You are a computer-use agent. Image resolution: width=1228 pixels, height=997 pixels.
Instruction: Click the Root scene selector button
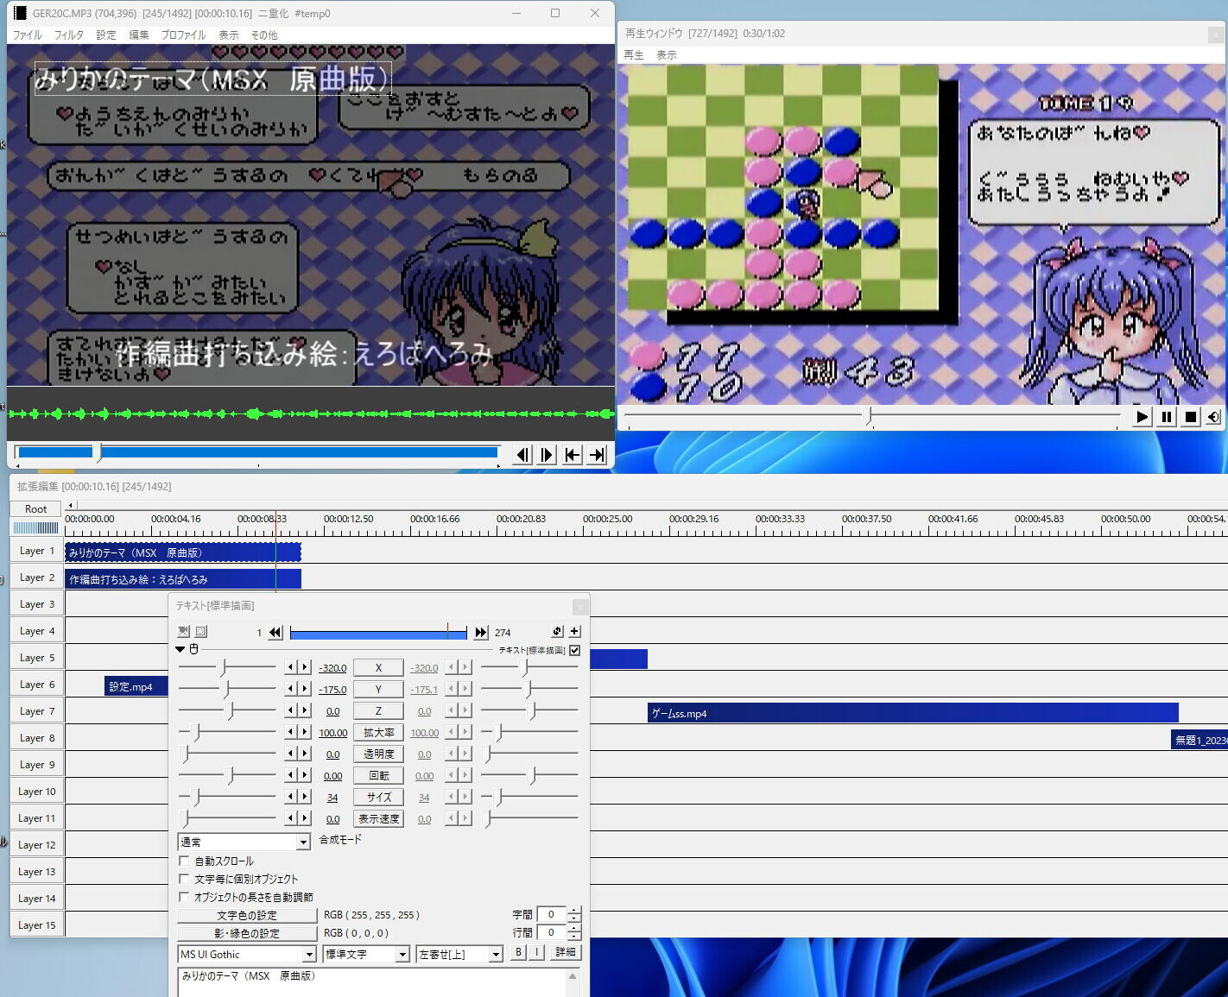click(35, 509)
